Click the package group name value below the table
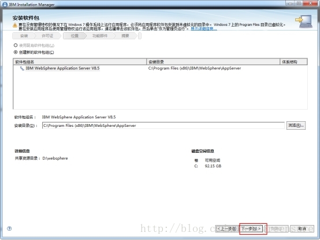 [79, 117]
